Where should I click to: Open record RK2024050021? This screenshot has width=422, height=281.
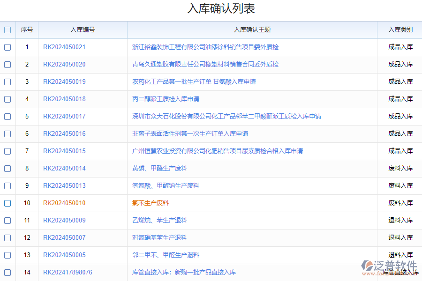(x=64, y=47)
